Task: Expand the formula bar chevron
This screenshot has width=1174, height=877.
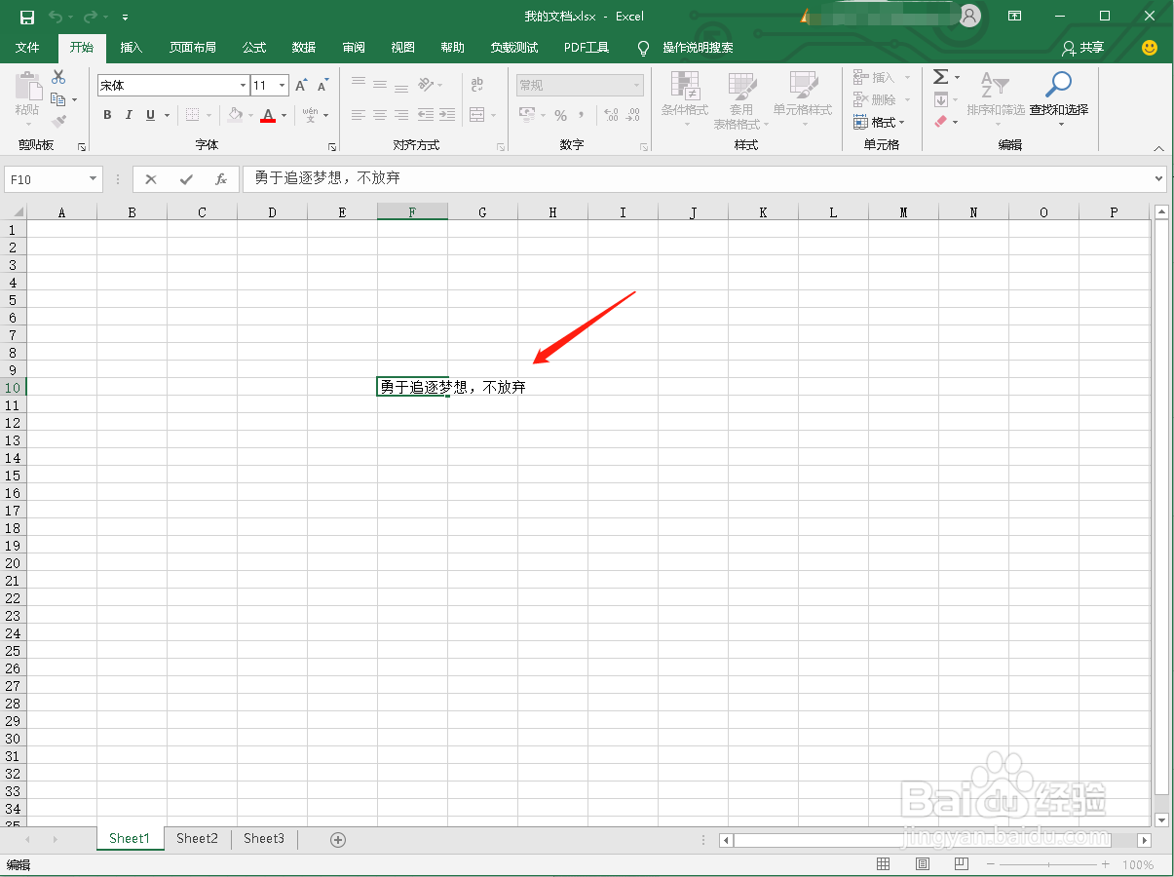Action: coord(1158,179)
